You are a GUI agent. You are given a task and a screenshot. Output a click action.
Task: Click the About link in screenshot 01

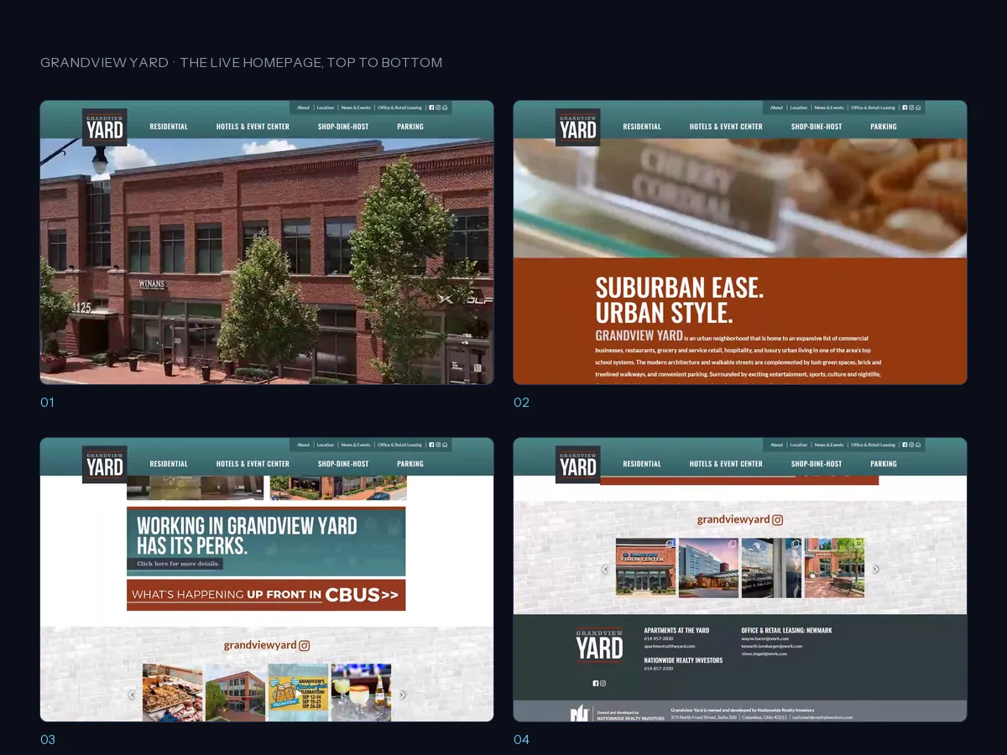(x=303, y=107)
